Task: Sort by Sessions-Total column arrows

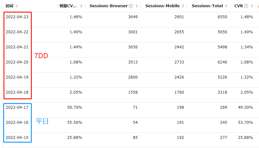Action: 226,6
